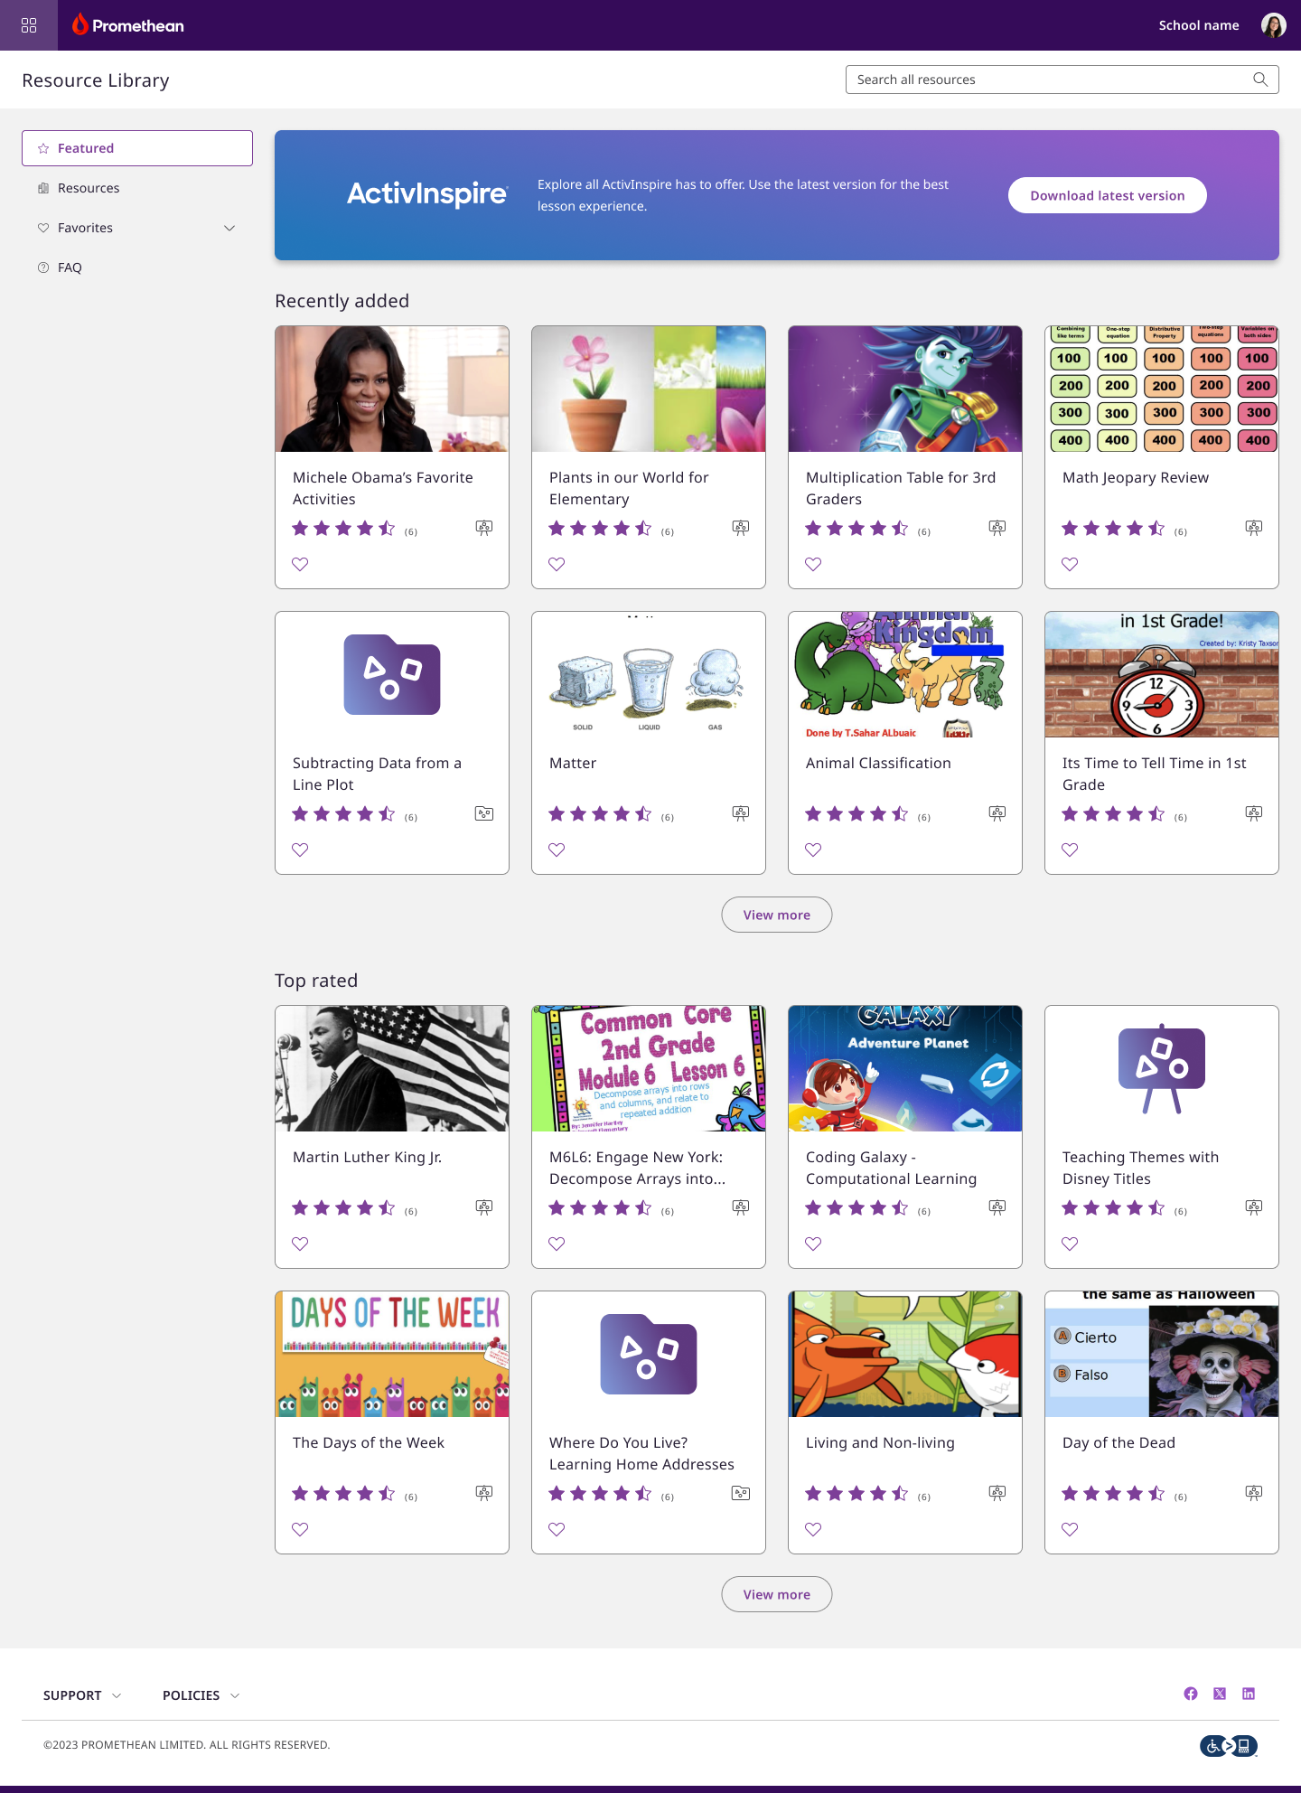Viewport: 1301px width, 1793px height.
Task: Click flipchart icon on Michele Obama card
Action: 484,528
